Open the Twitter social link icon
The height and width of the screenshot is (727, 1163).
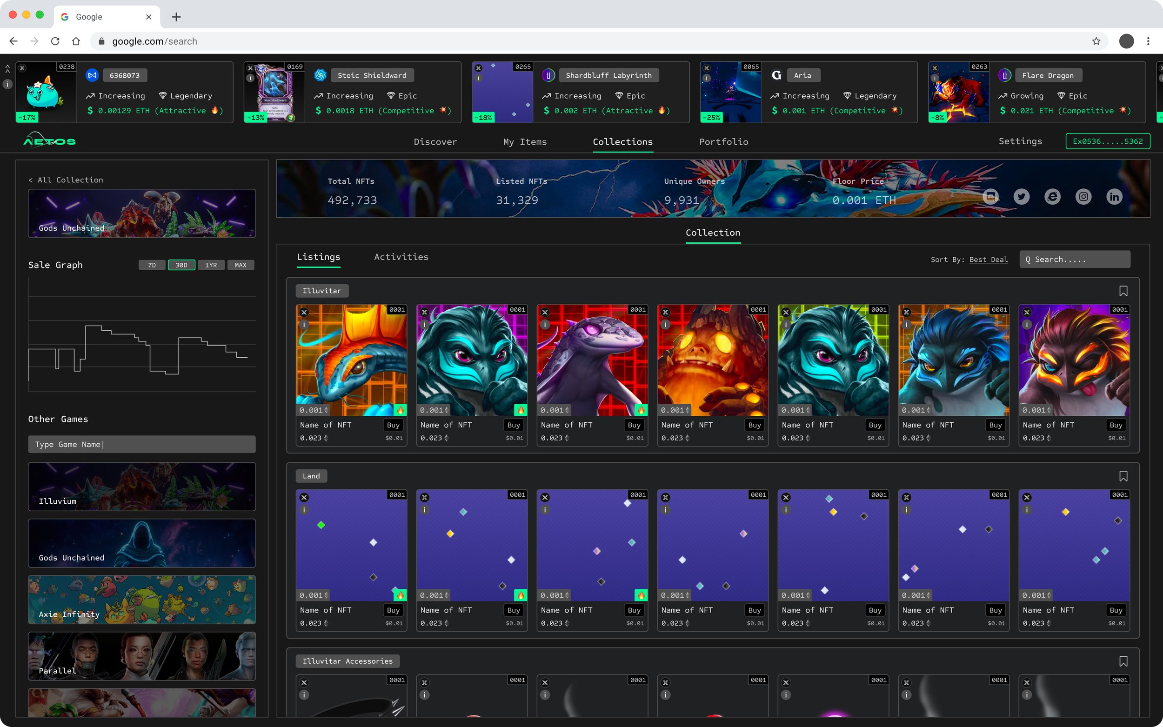coord(1021,197)
